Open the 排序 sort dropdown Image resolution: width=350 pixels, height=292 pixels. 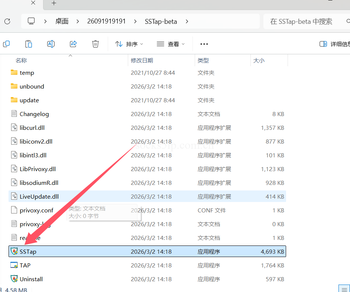pos(129,44)
